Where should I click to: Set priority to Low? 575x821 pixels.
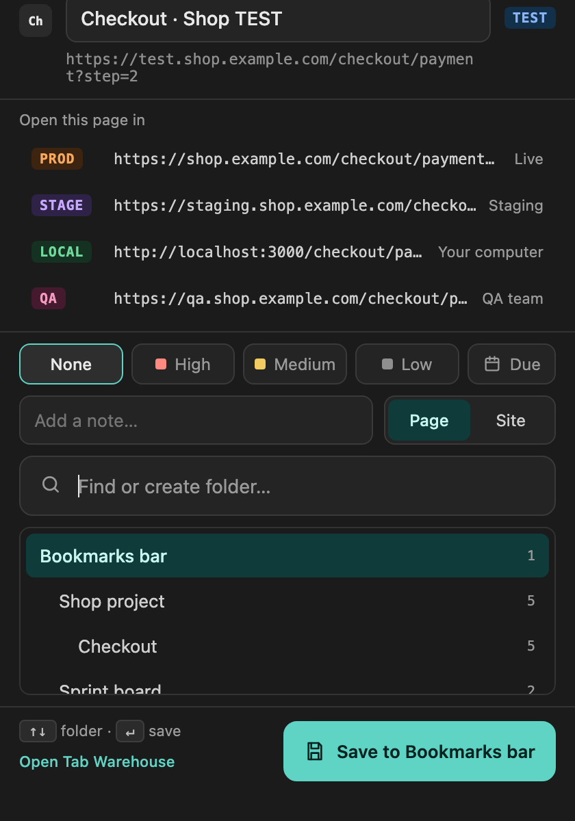pyautogui.click(x=407, y=364)
